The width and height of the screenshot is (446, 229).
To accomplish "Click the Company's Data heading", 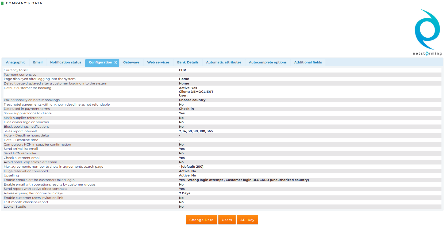I will [24, 3].
